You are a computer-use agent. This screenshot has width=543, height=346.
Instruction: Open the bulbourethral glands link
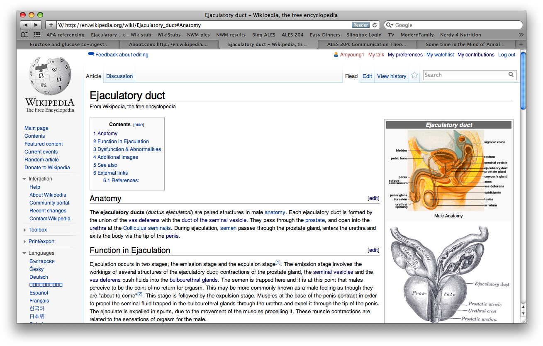194,280
